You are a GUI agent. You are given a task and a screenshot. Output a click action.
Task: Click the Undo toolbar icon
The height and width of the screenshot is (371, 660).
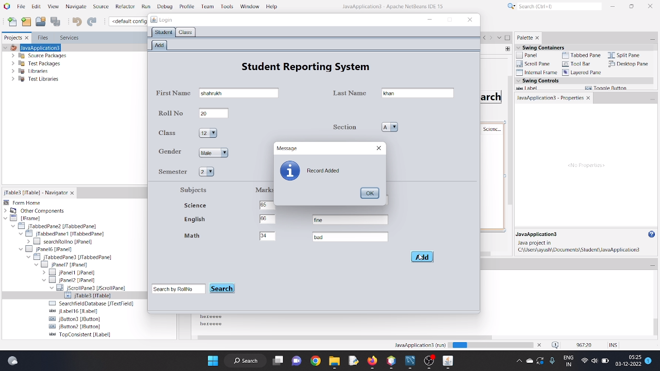76,22
